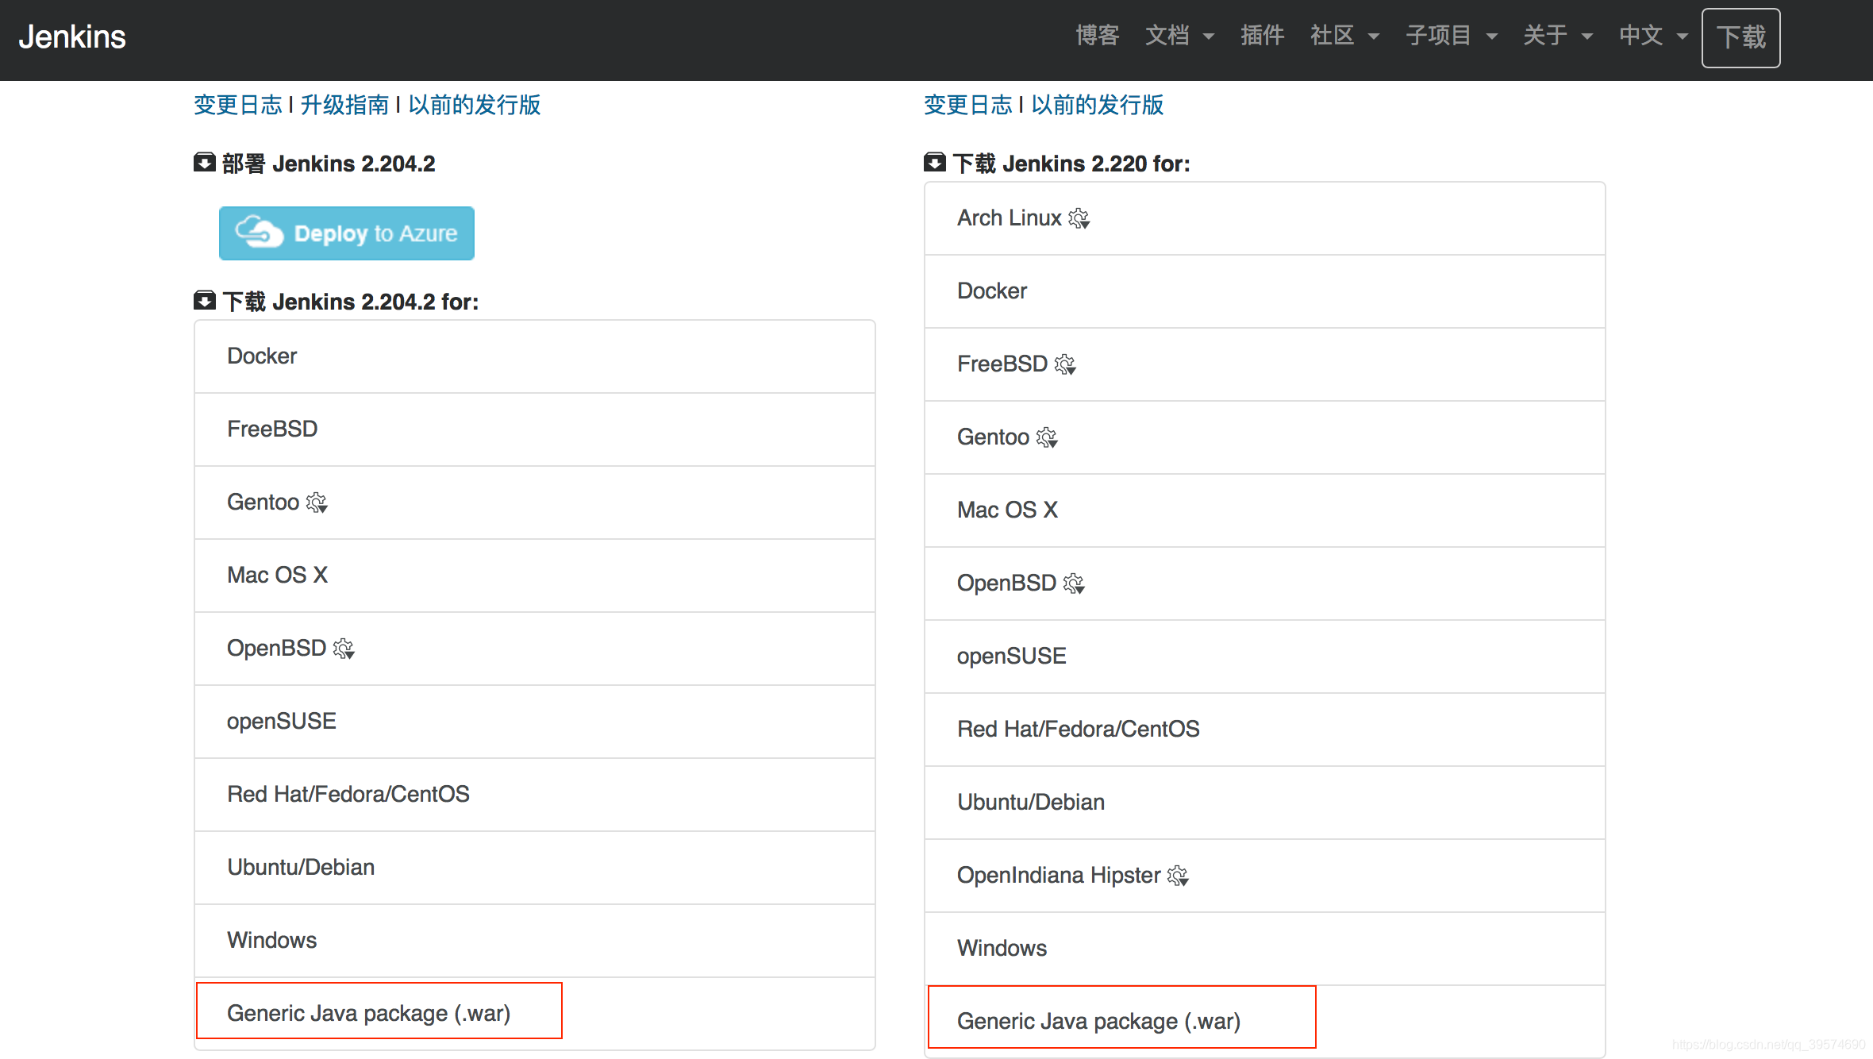This screenshot has height=1059, width=1873.
Task: Expand the 中文 language dropdown
Action: click(1652, 36)
